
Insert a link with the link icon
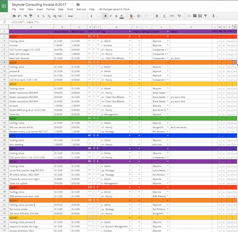coord(189,16)
